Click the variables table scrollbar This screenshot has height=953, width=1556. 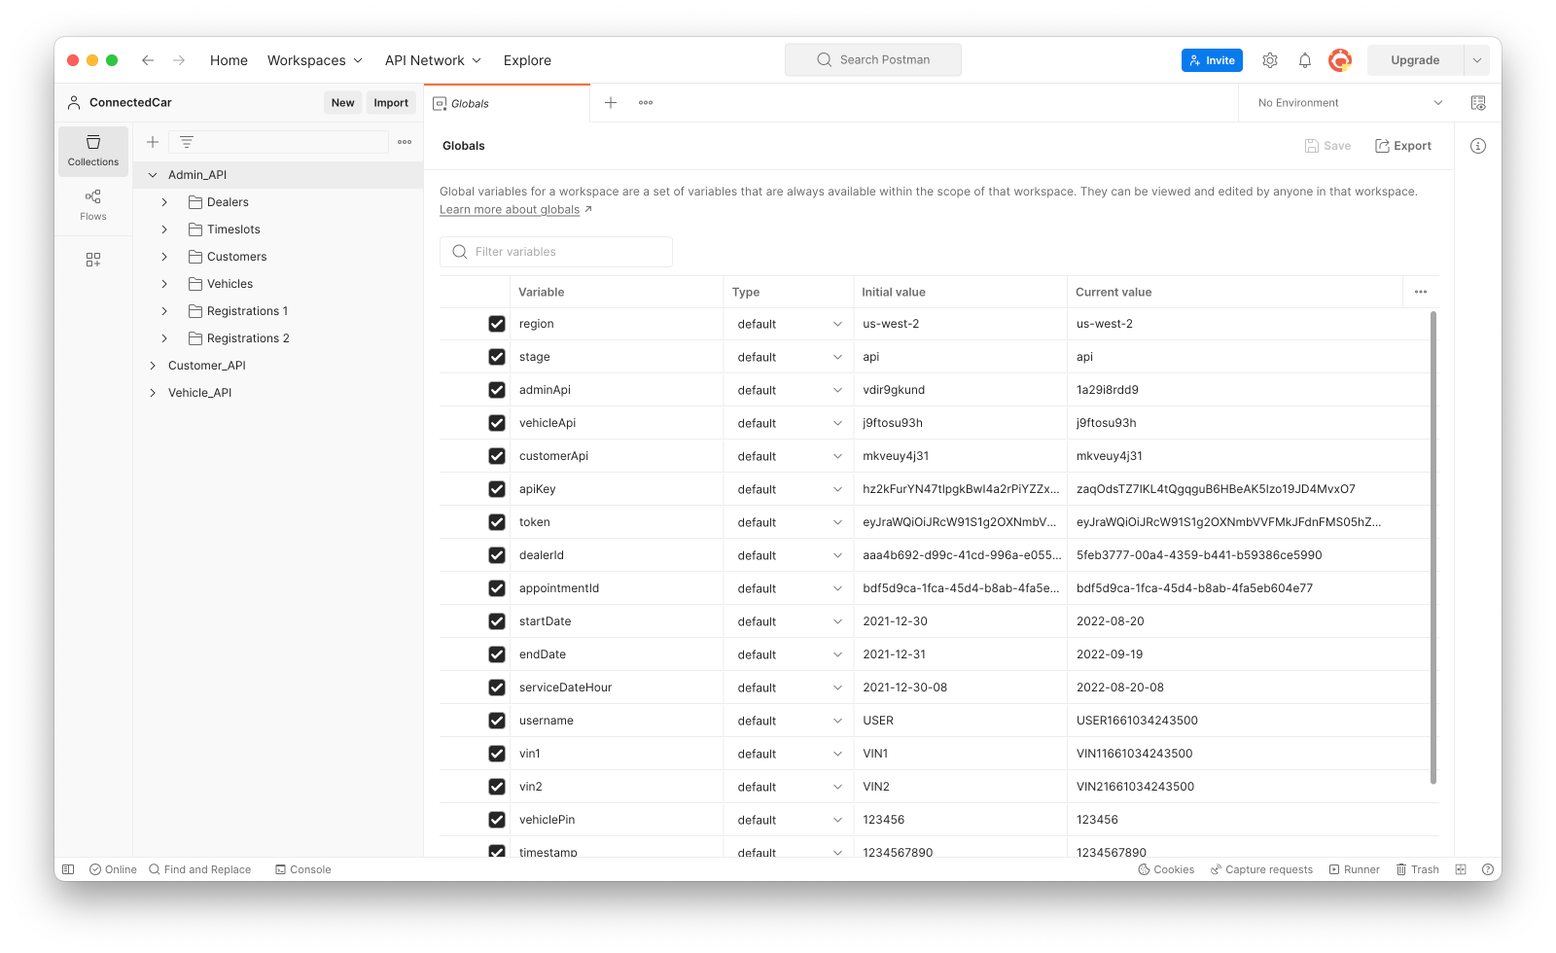[1433, 547]
